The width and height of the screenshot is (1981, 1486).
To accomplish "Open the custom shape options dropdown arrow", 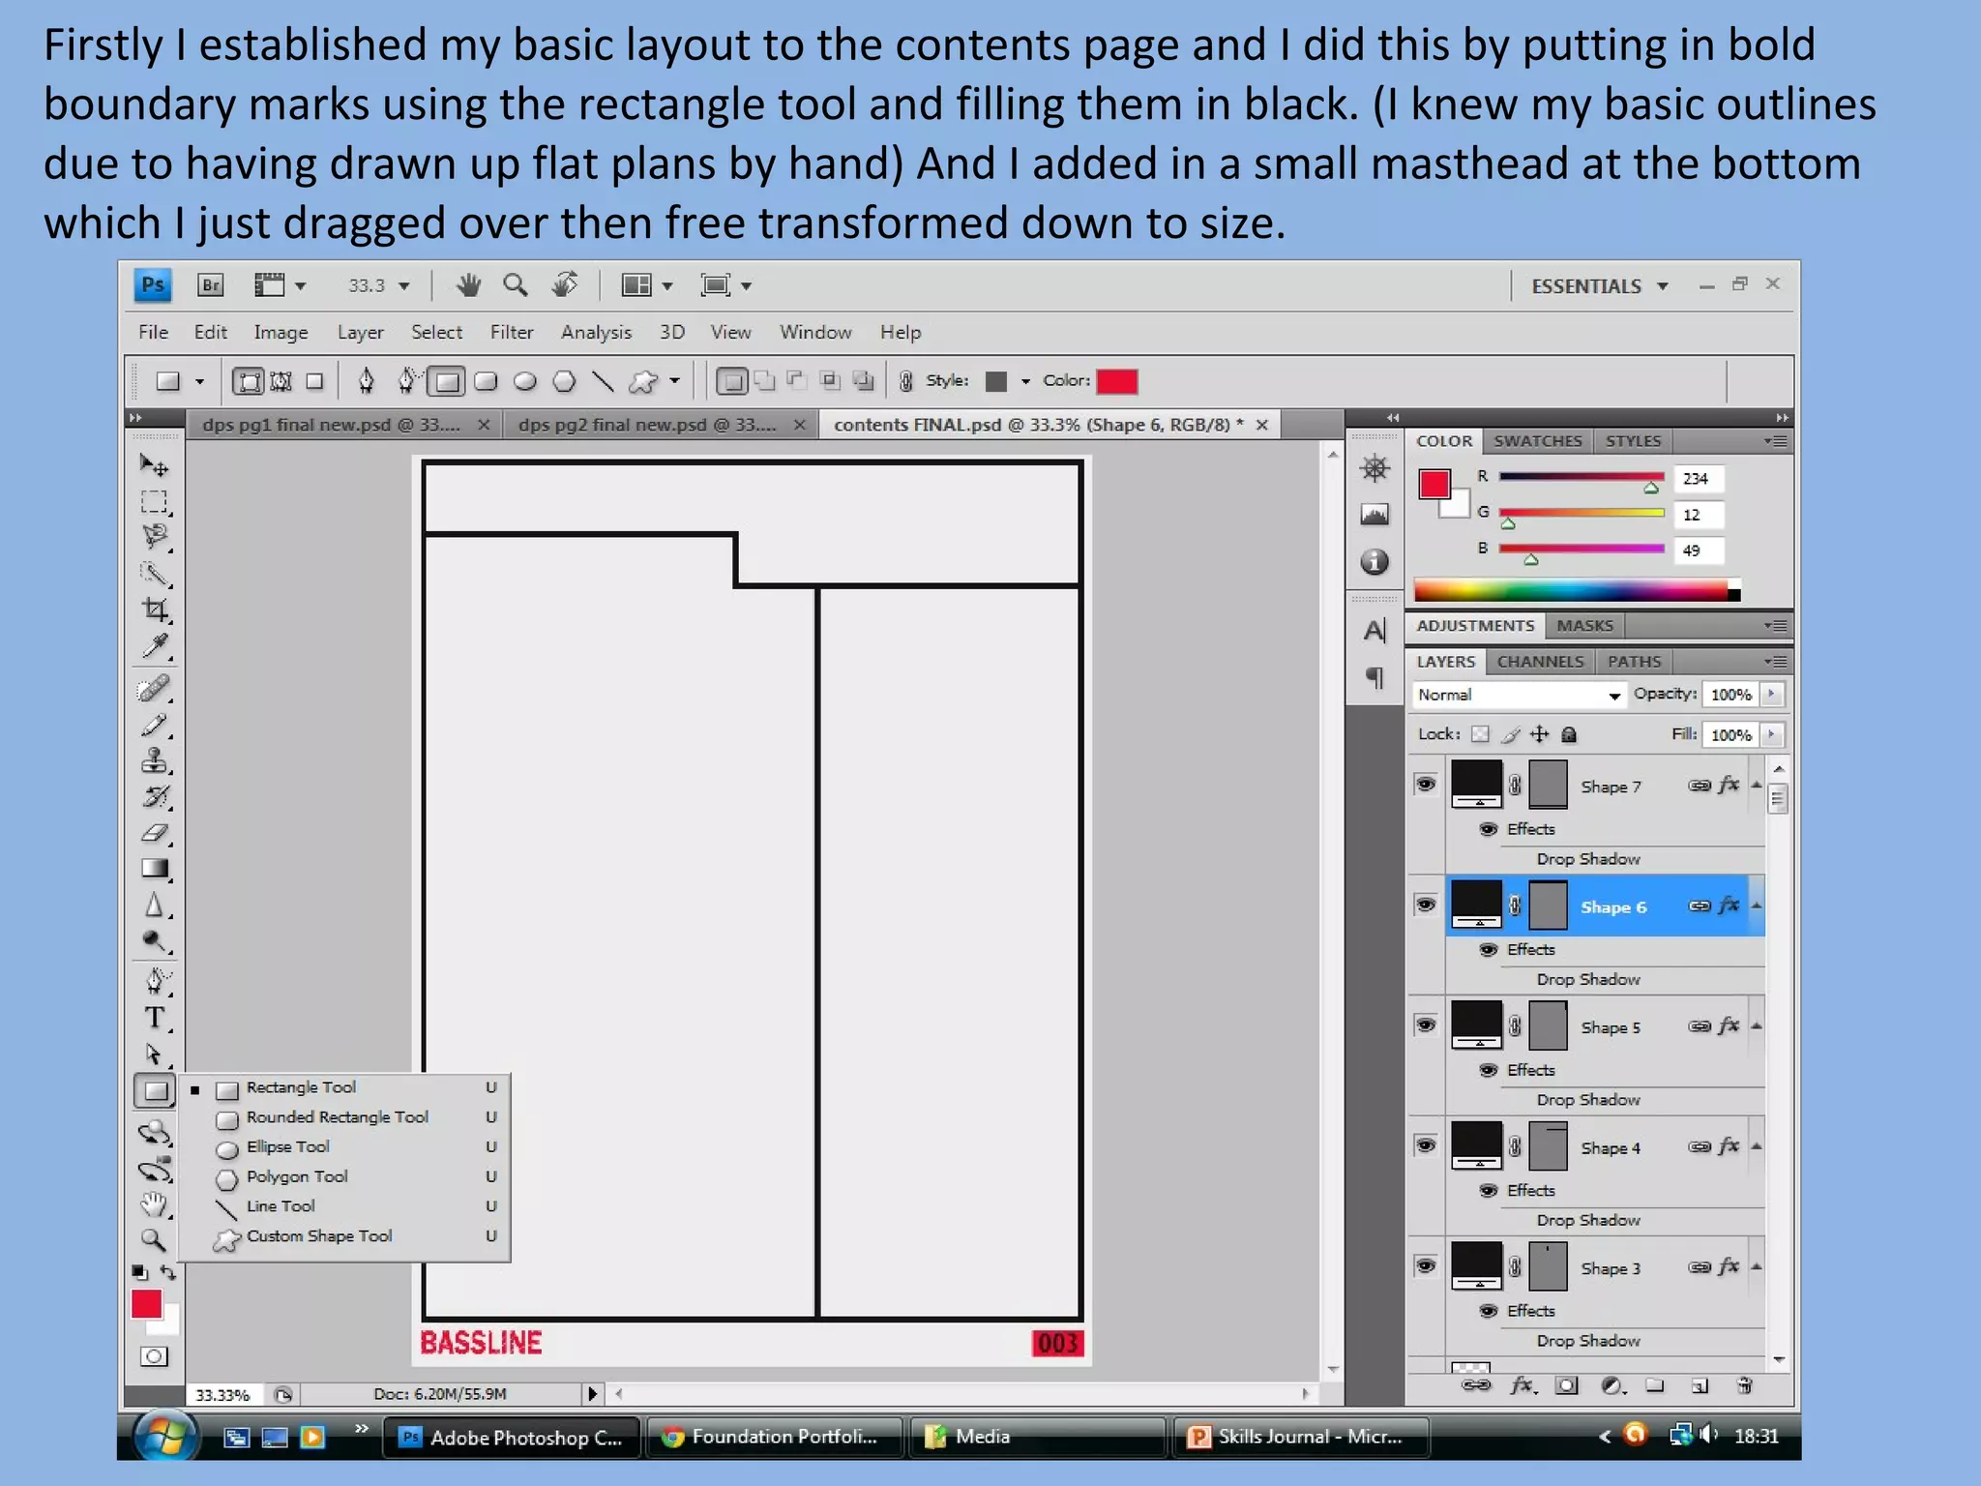I will [x=674, y=381].
